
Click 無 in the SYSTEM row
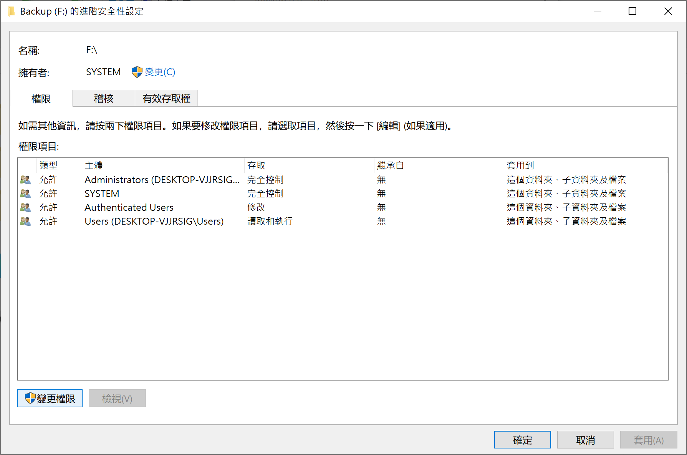pos(381,194)
